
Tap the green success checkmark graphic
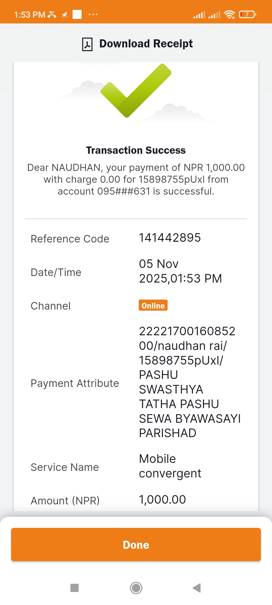click(x=136, y=90)
